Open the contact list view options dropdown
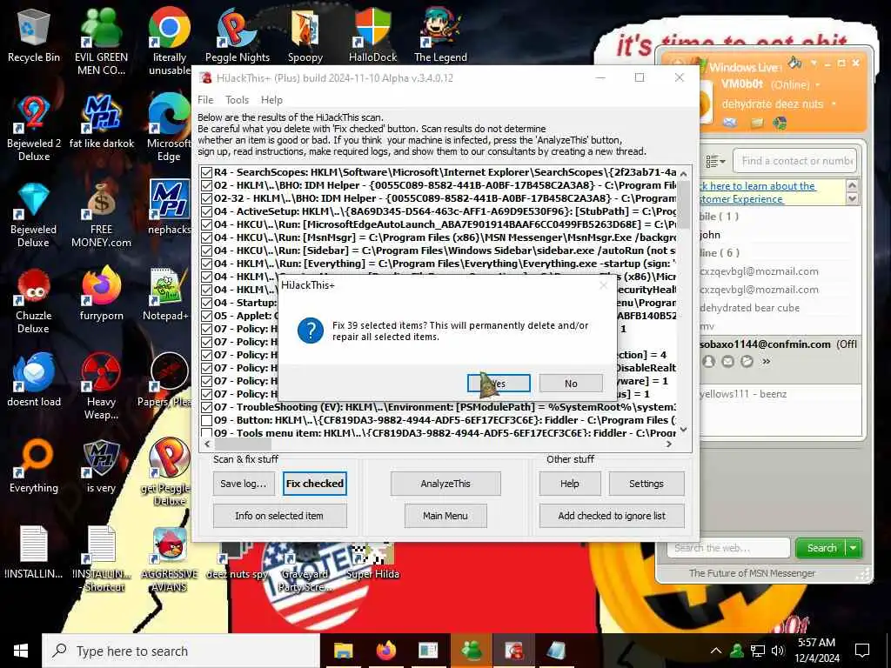The height and width of the screenshot is (668, 891). pos(715,161)
